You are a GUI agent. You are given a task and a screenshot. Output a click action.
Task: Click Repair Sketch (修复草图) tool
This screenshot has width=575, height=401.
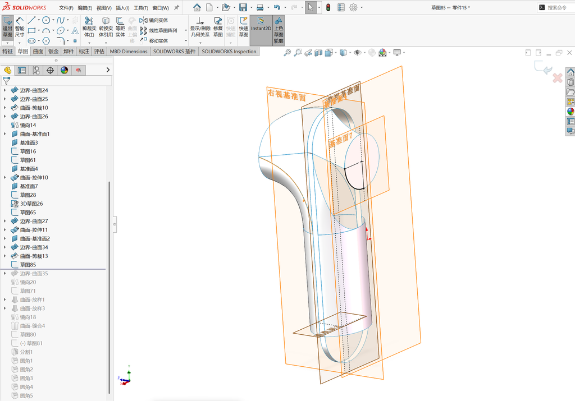click(x=218, y=27)
